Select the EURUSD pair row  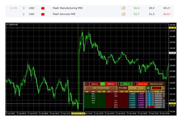click(158, 94)
